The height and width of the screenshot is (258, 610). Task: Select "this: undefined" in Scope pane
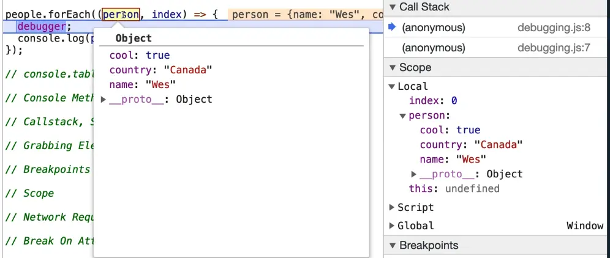click(x=454, y=189)
